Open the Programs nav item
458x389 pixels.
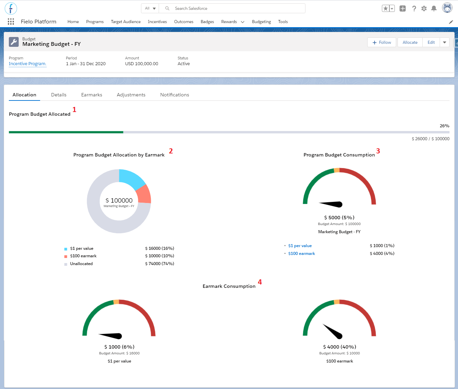(x=95, y=22)
